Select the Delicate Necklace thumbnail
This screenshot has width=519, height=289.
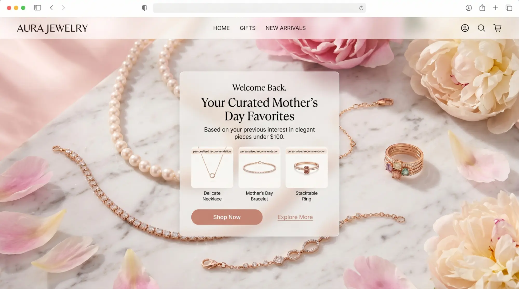coord(212,167)
